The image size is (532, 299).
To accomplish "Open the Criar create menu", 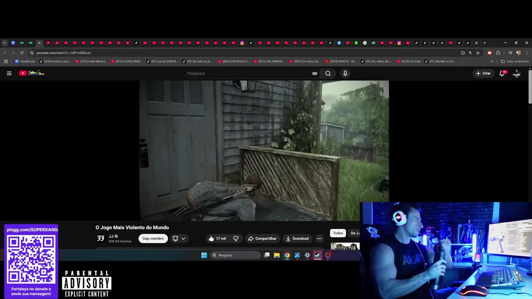I will (x=483, y=74).
